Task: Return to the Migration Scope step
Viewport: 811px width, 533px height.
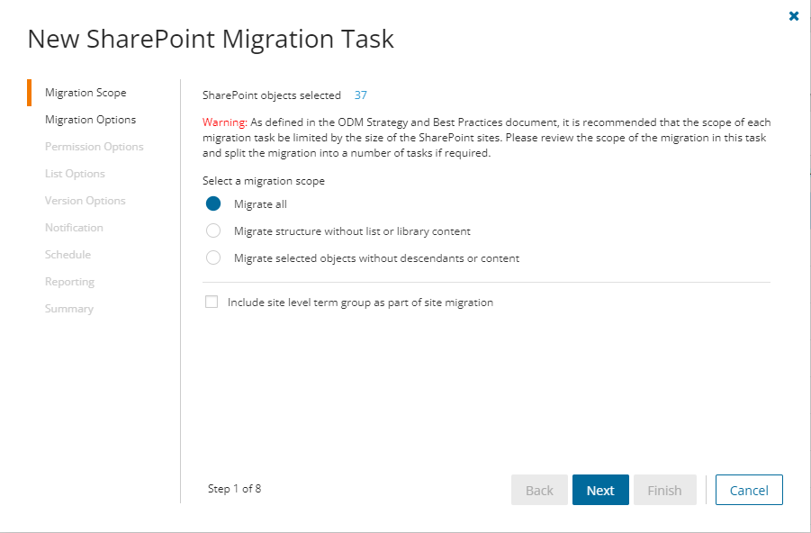Action: click(86, 92)
